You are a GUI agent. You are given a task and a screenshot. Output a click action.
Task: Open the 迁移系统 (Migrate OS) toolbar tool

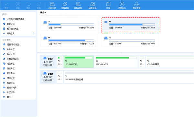point(52,5)
